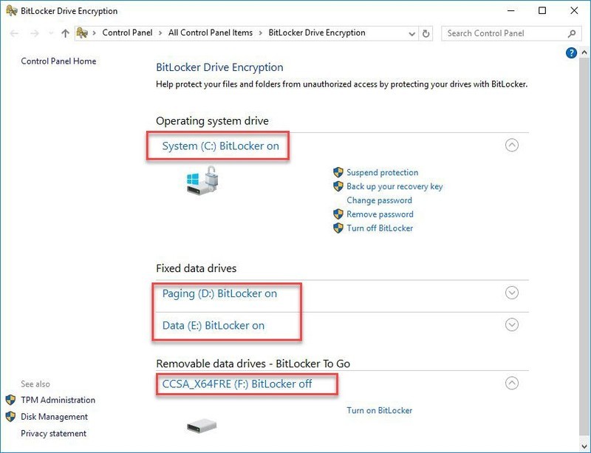Click the BitLocker icon in address bar

tap(82, 33)
